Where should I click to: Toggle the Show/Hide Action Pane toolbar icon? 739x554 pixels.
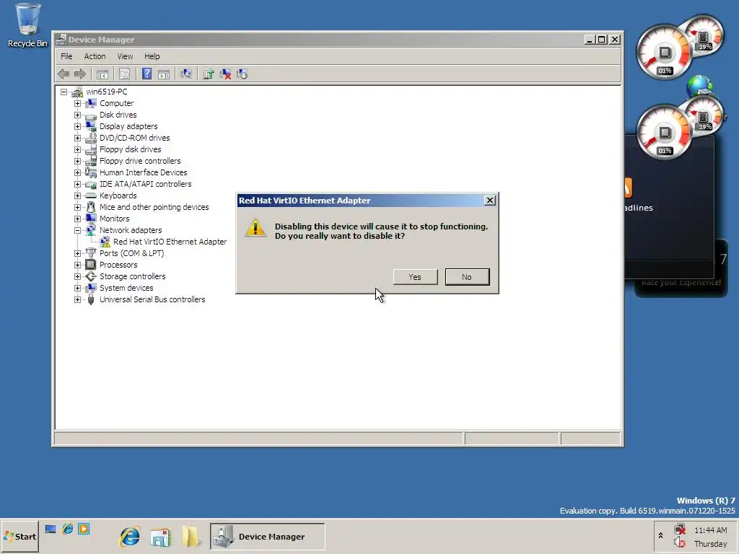164,74
